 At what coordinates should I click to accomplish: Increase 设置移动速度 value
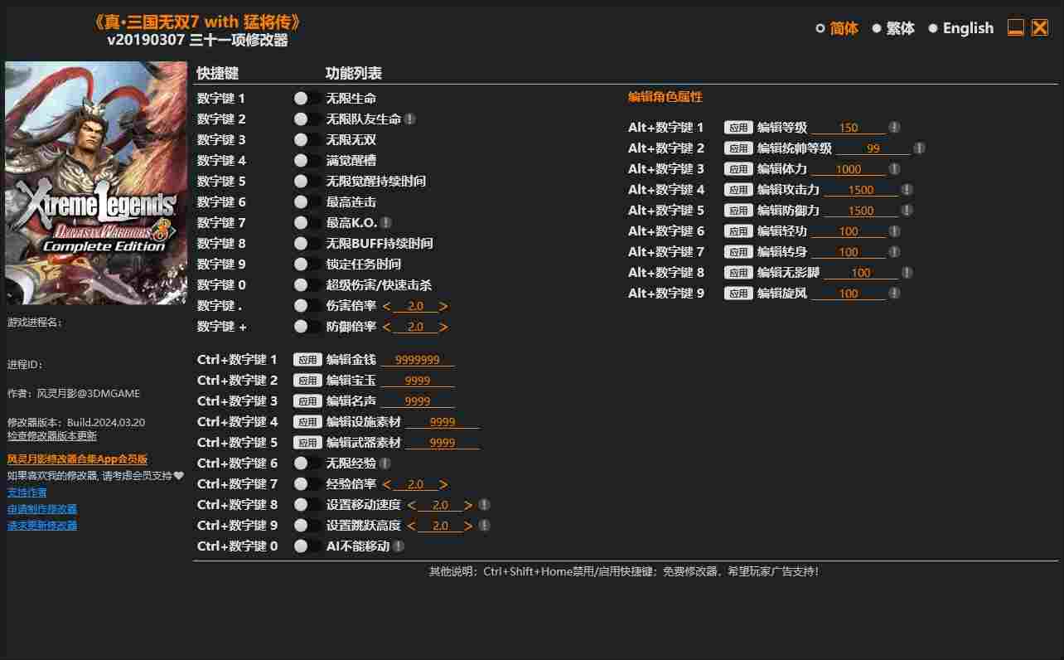pos(469,506)
